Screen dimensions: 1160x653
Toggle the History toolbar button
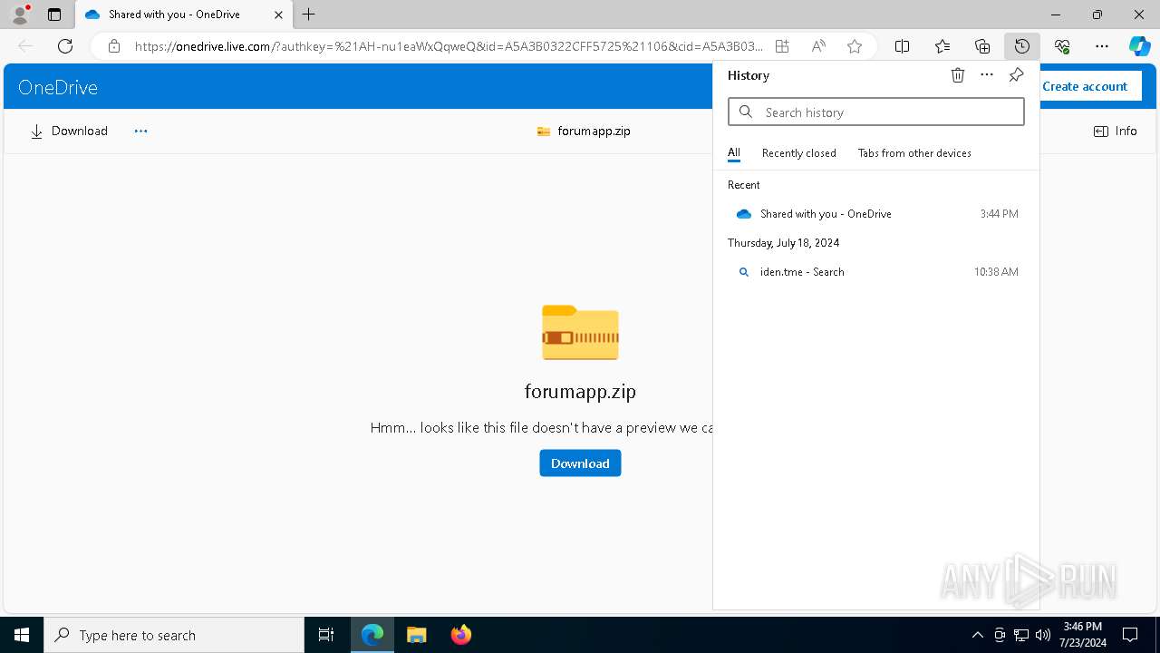point(1022,46)
